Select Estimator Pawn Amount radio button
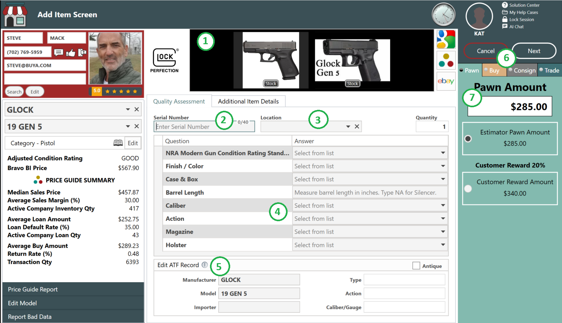This screenshot has width=562, height=323. tap(468, 139)
